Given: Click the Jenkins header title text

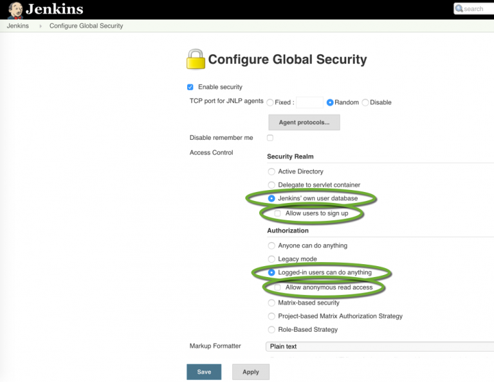Looking at the screenshot, I should click(55, 9).
